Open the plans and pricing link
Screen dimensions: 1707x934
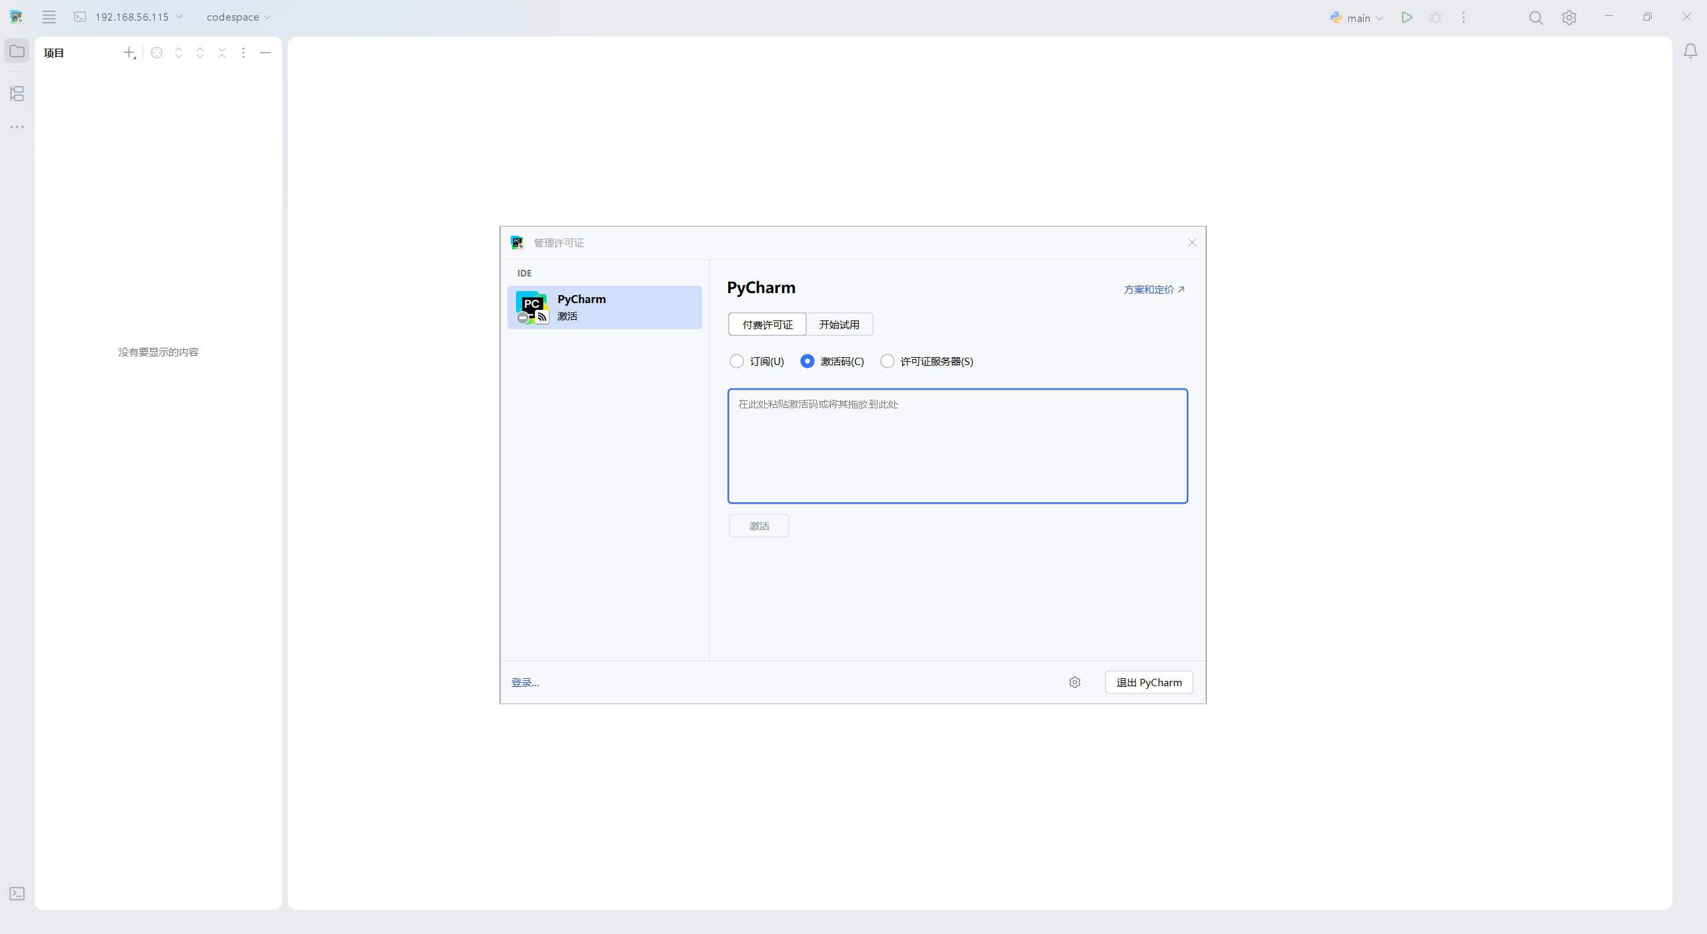(x=1154, y=289)
